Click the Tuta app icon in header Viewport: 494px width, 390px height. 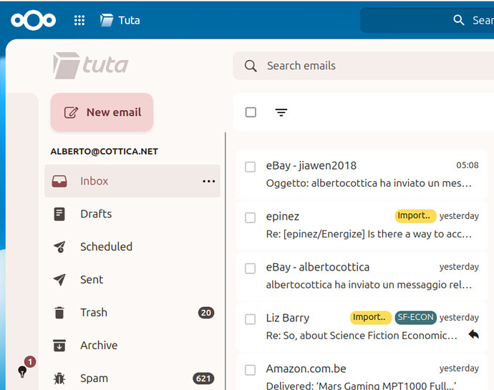point(107,20)
